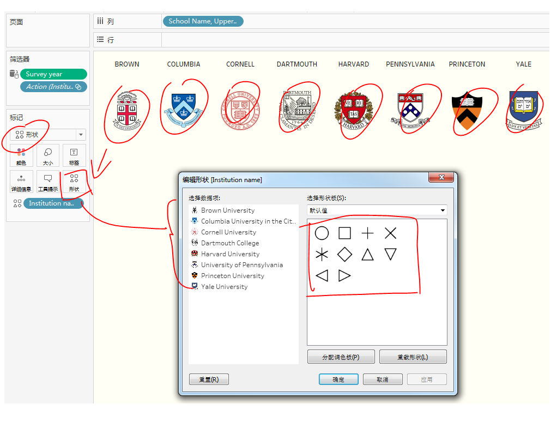Click the 重载形状(L) reload shapes button
The width and height of the screenshot is (557, 422).
click(413, 357)
